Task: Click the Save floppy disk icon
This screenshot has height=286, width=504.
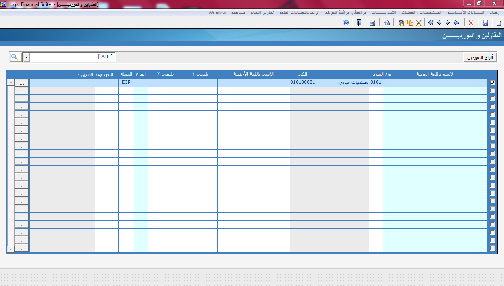Action: (x=485, y=23)
